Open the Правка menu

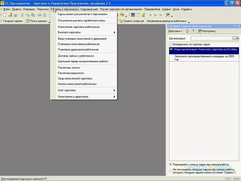[x=17, y=9]
